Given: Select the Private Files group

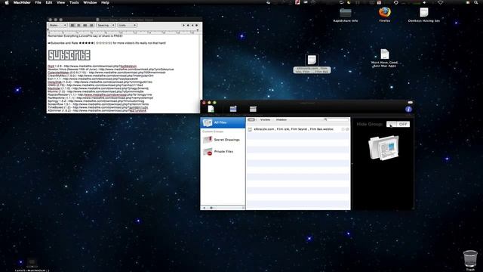Looking at the screenshot, I should pyautogui.click(x=223, y=152).
